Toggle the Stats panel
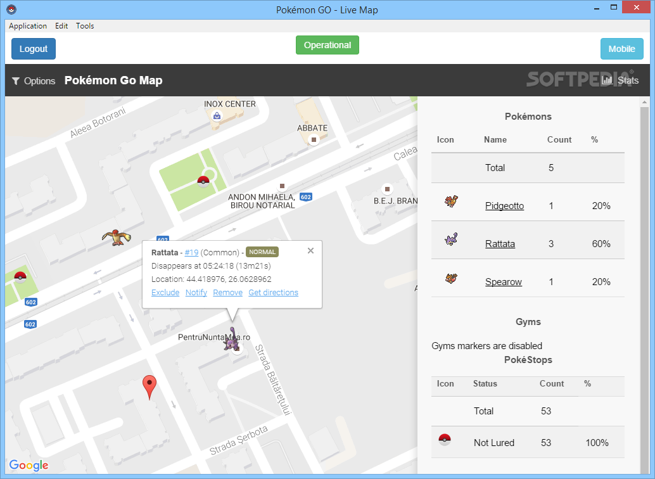Image resolution: width=655 pixels, height=479 pixels. point(620,80)
